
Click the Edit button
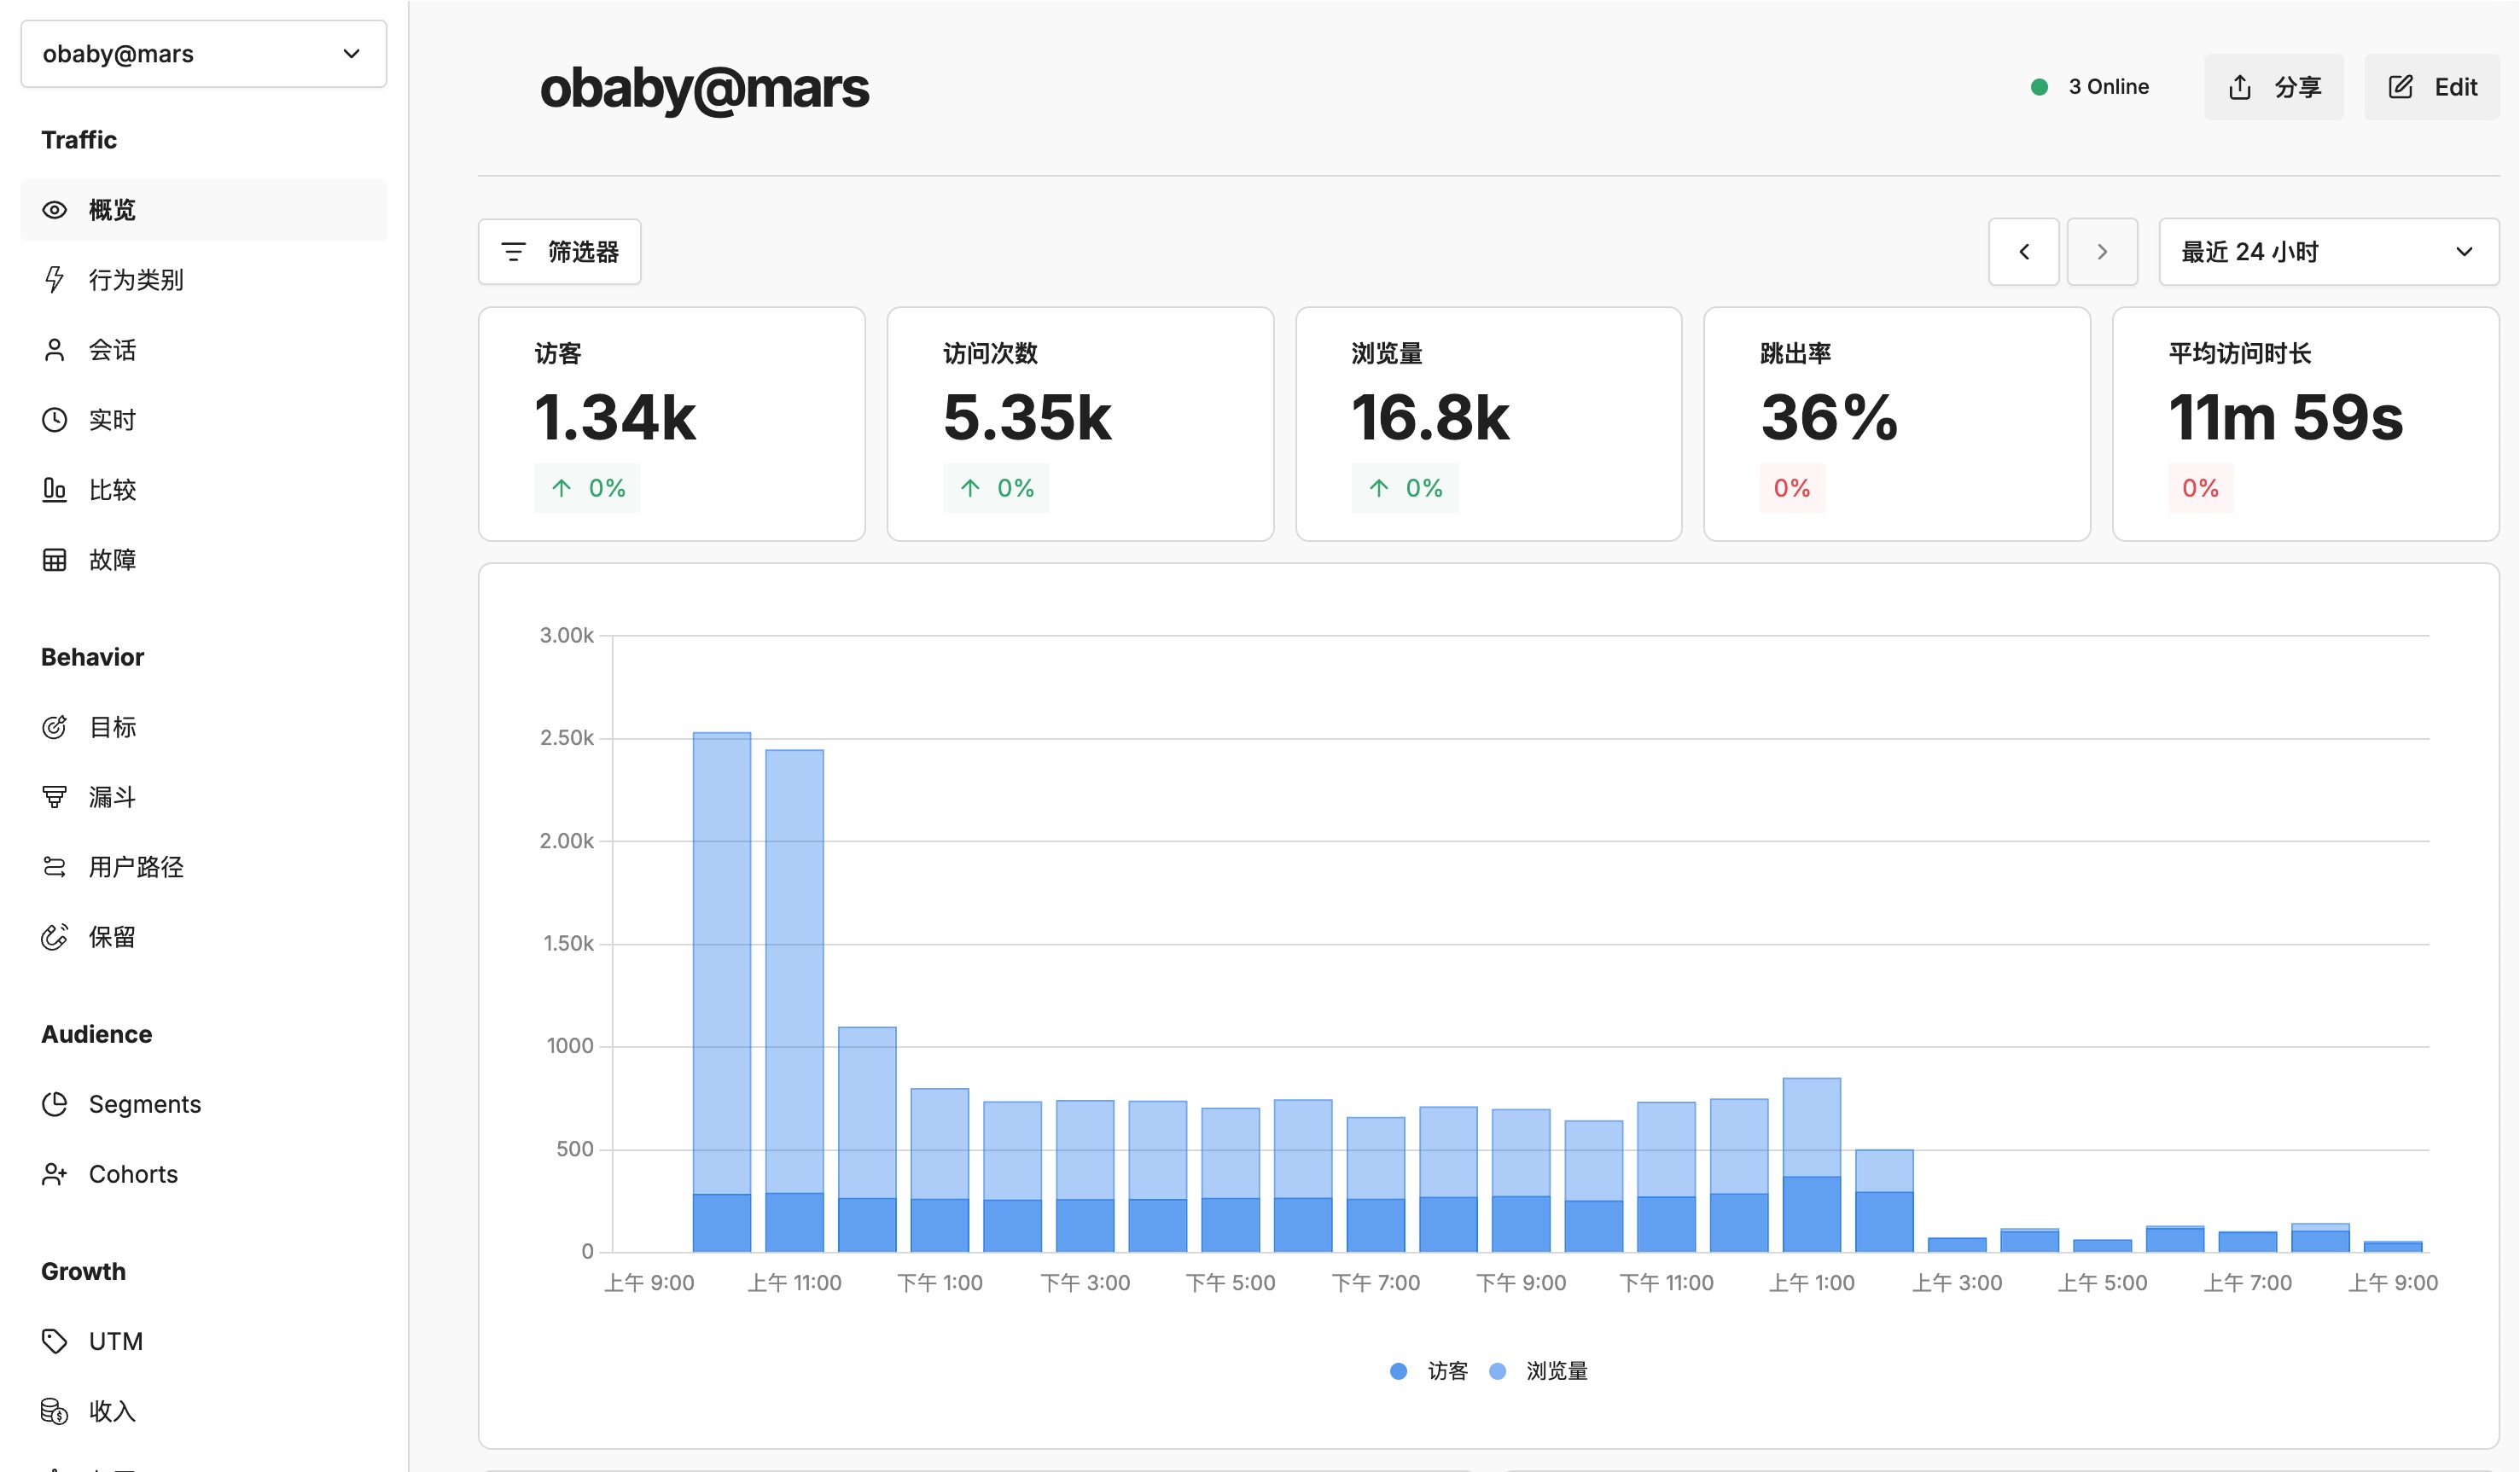pyautogui.click(x=2431, y=87)
